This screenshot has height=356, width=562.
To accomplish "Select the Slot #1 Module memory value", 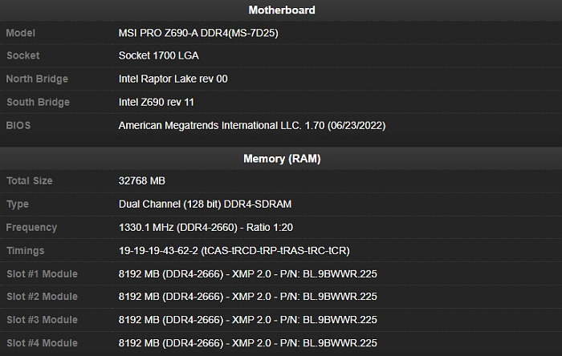I will (x=247, y=273).
